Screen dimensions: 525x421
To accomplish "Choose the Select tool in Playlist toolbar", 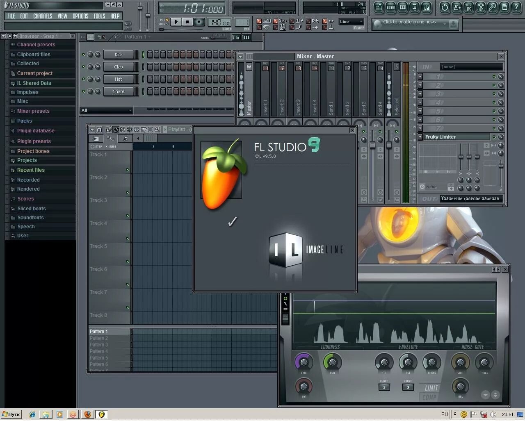I will click(151, 130).
